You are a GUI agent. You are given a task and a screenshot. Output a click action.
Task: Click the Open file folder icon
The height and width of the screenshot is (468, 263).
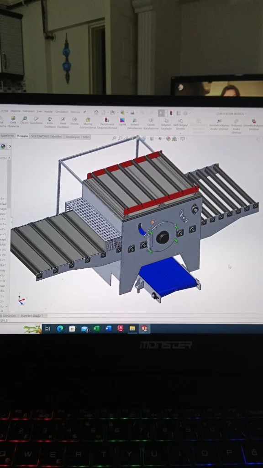click(112, 112)
